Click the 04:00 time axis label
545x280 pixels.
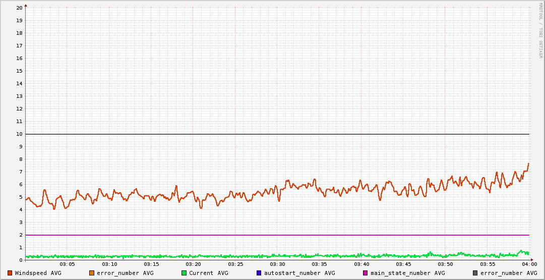[x=529, y=264]
